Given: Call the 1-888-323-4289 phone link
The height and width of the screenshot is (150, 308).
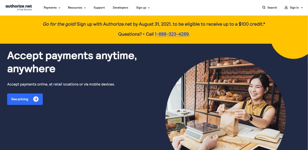Looking at the screenshot, I should (x=172, y=34).
